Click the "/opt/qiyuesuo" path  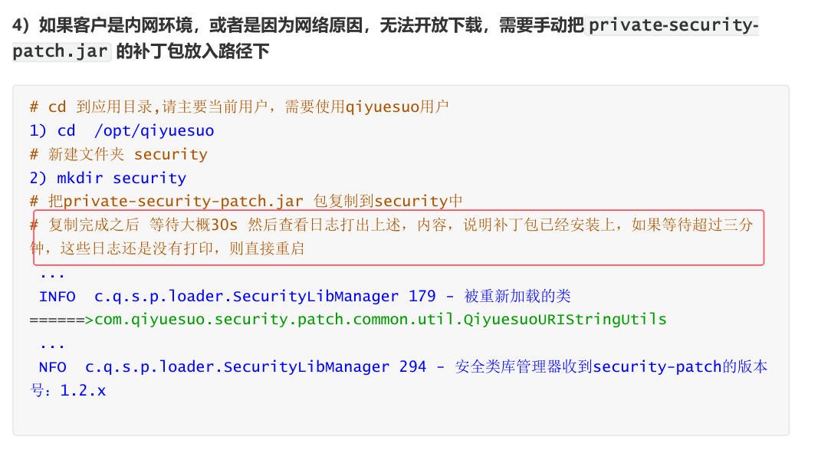(154, 130)
